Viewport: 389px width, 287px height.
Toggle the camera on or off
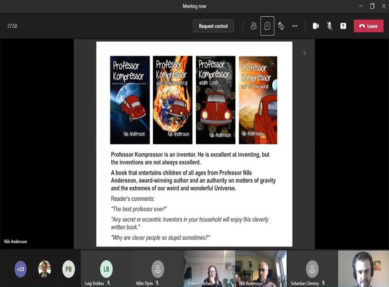coord(316,26)
